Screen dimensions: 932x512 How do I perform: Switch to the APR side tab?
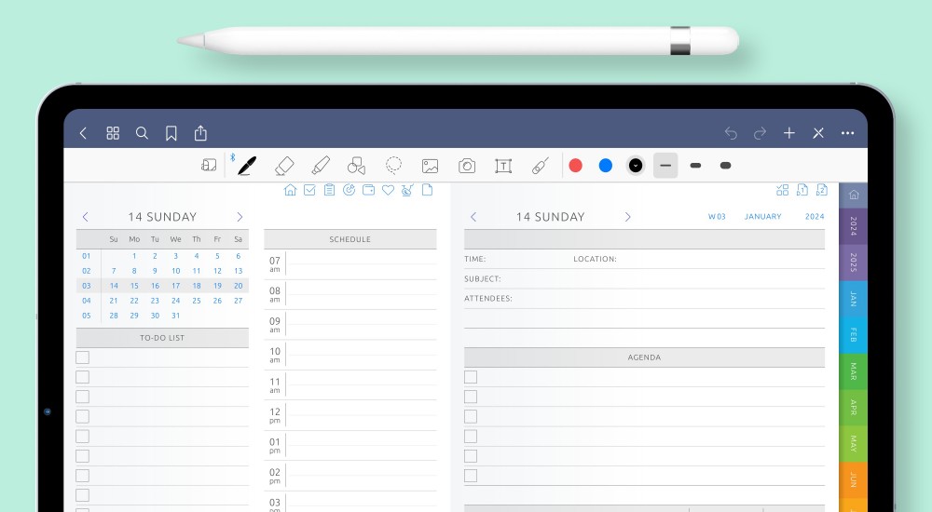[x=853, y=408]
